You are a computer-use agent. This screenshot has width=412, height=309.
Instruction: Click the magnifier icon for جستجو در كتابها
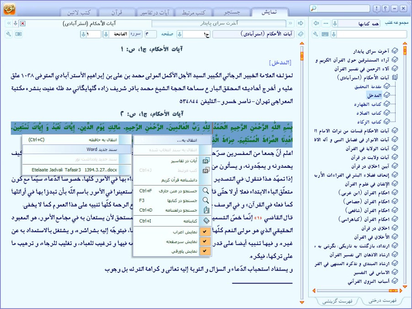coord(206,201)
